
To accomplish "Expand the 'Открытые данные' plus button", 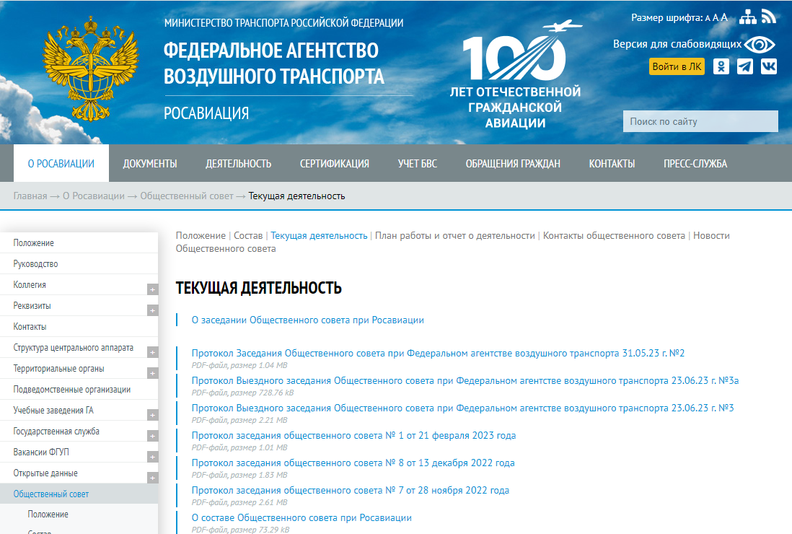I will click(x=152, y=478).
